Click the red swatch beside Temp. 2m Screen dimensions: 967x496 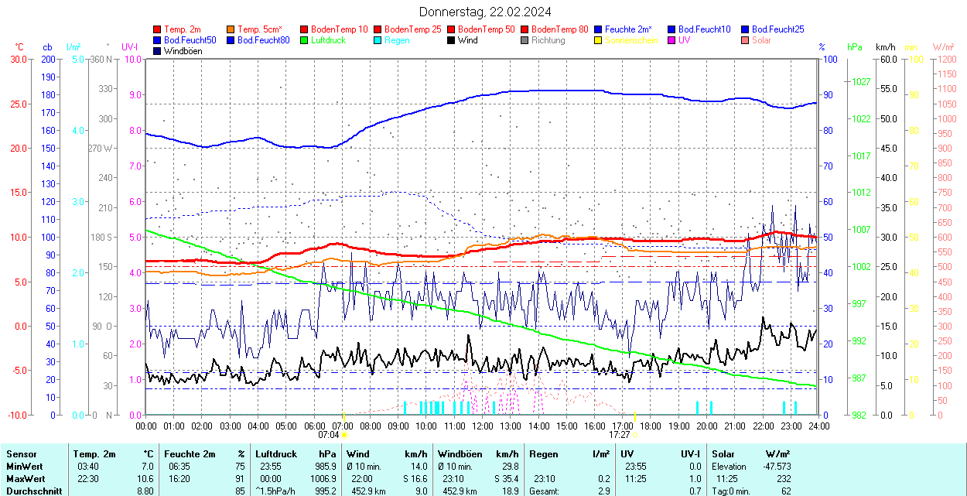coord(158,29)
